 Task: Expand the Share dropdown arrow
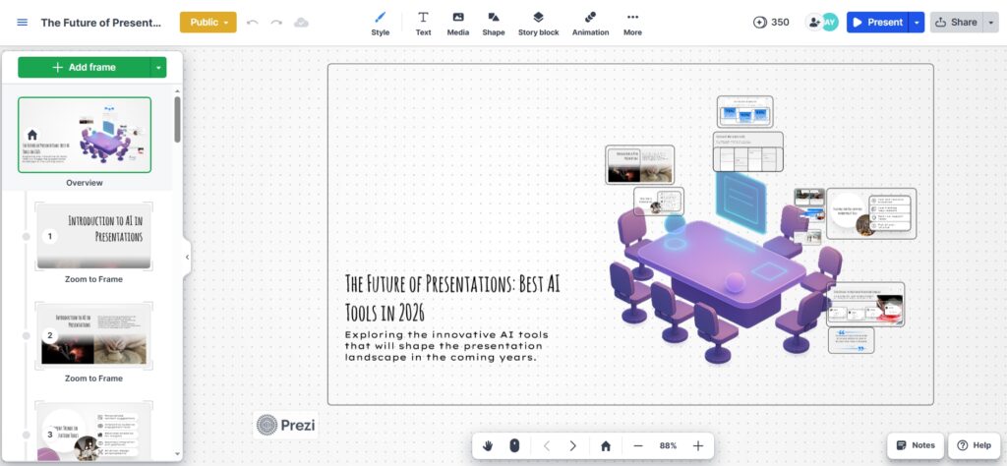(991, 23)
